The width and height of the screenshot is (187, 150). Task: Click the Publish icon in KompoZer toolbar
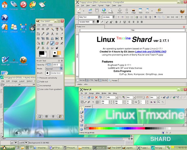tap(104, 11)
